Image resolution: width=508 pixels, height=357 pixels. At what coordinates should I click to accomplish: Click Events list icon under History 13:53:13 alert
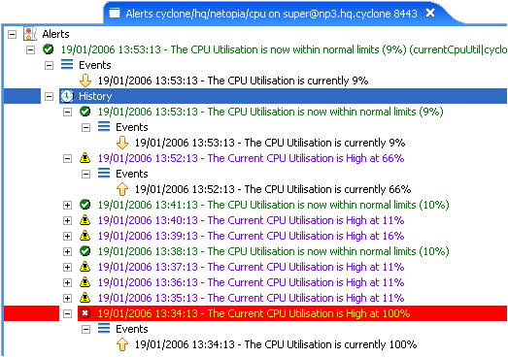click(104, 127)
